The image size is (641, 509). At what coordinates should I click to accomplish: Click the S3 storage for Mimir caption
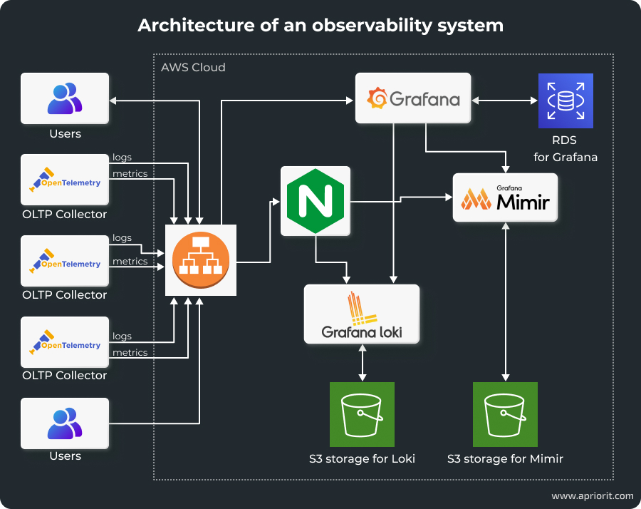click(x=505, y=458)
